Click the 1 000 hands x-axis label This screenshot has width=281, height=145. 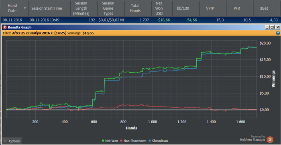tap(153, 122)
